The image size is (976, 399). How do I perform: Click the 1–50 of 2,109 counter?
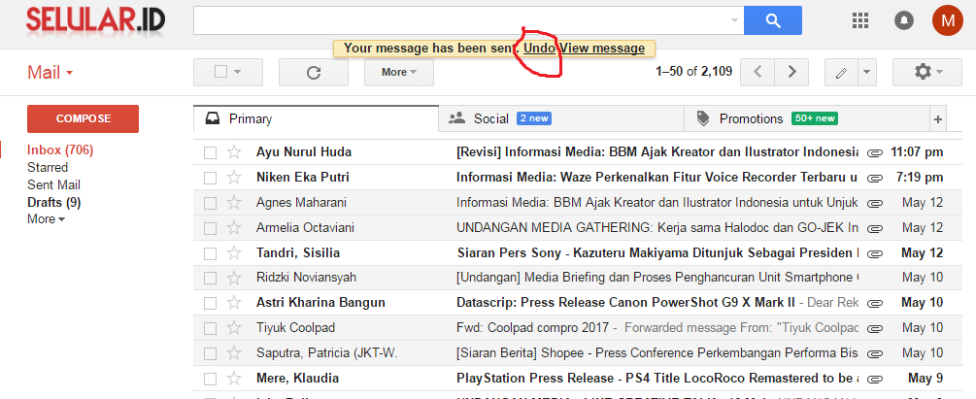click(x=694, y=72)
